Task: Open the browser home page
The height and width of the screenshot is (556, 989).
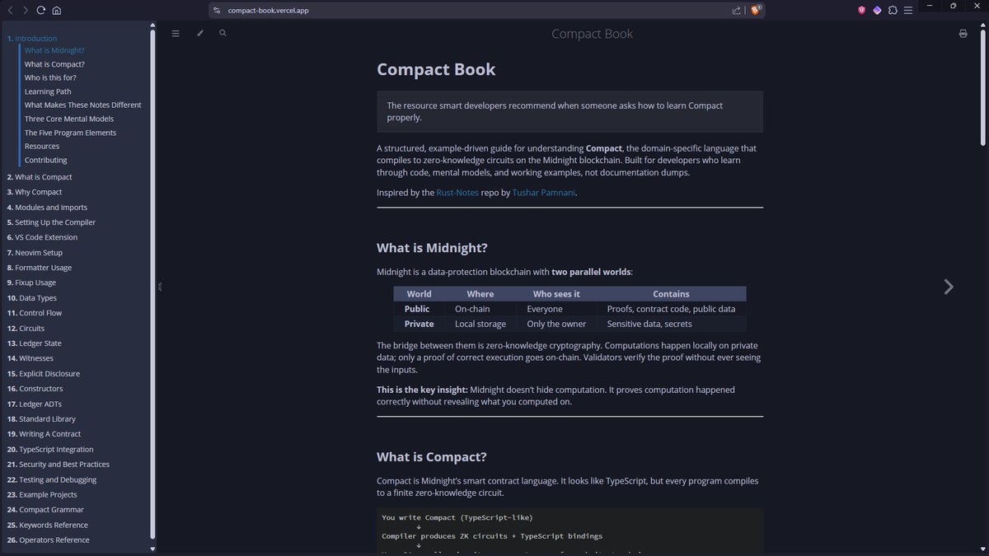Action: click(56, 11)
